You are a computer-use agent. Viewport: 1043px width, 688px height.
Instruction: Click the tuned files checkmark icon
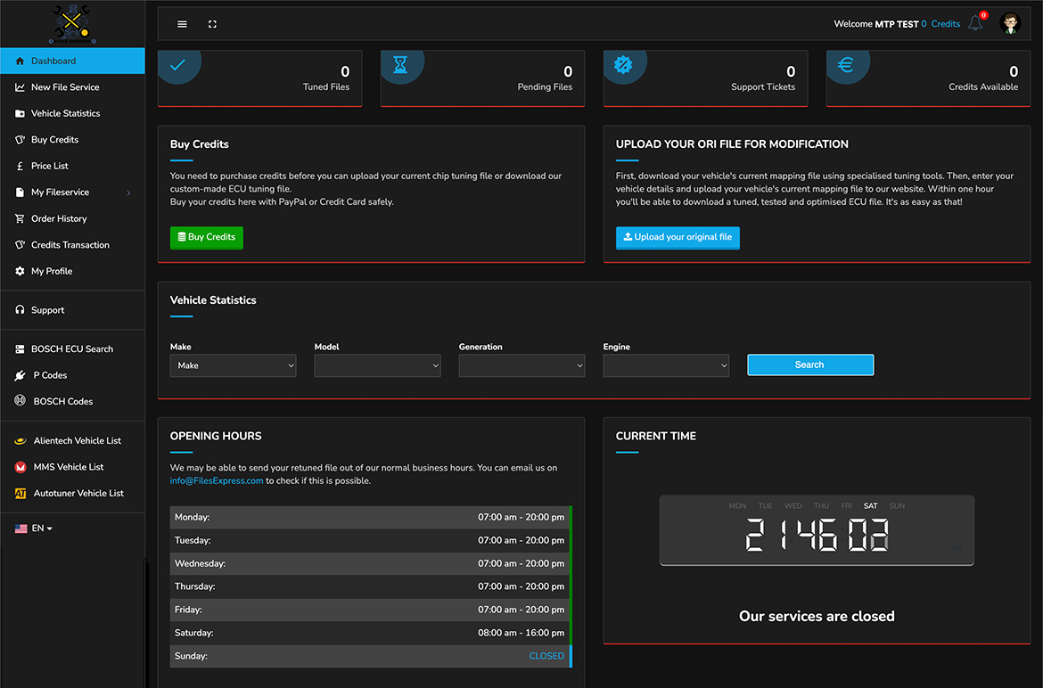click(177, 65)
